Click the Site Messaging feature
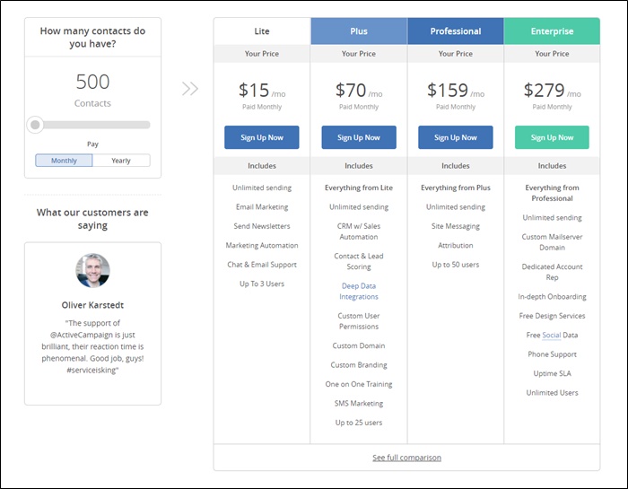 click(x=456, y=226)
